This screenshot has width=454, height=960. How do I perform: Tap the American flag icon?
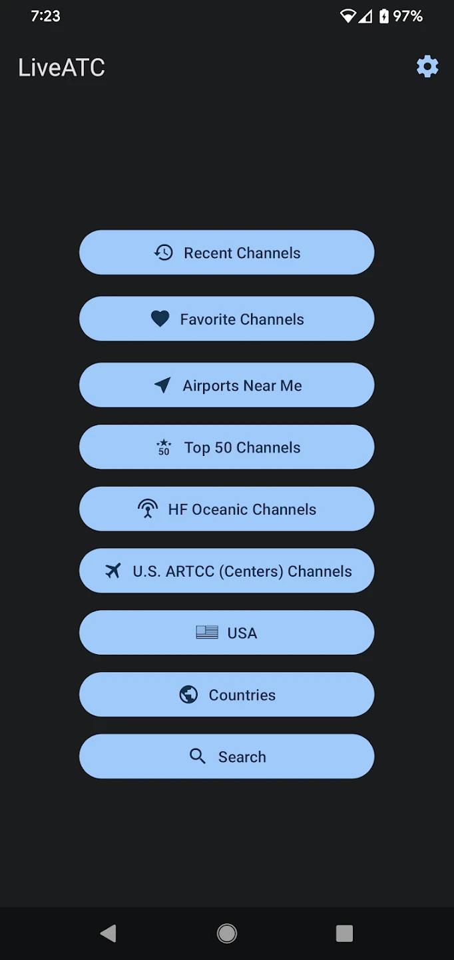click(207, 633)
